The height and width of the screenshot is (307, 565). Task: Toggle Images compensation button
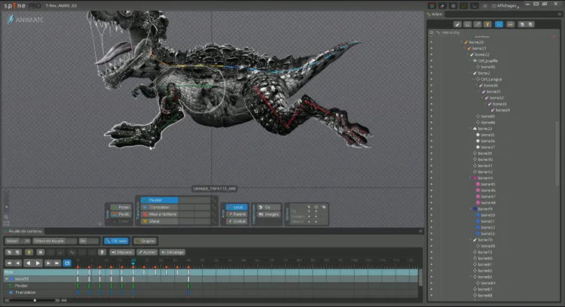tap(269, 214)
